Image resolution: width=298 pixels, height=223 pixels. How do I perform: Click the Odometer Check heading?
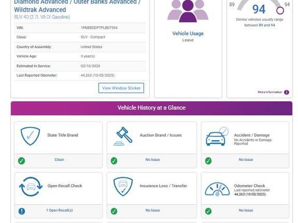point(250,186)
